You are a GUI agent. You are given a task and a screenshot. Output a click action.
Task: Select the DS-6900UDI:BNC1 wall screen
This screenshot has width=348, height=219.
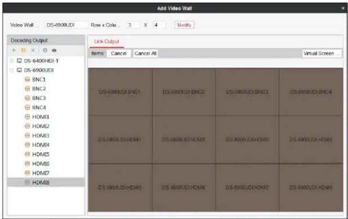(120, 92)
